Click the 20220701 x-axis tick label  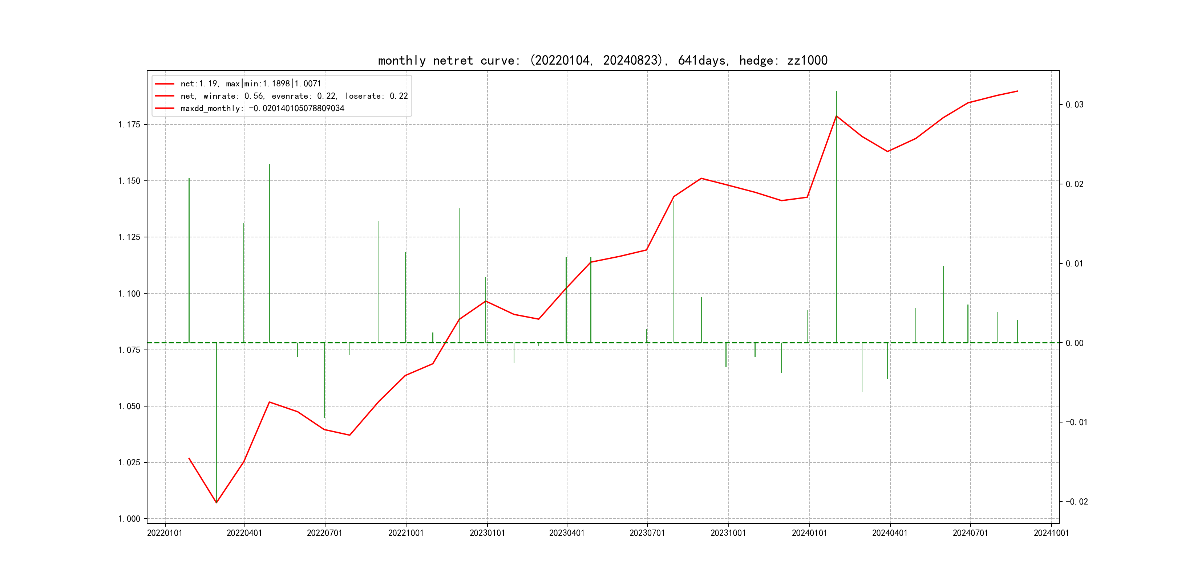[x=324, y=533]
